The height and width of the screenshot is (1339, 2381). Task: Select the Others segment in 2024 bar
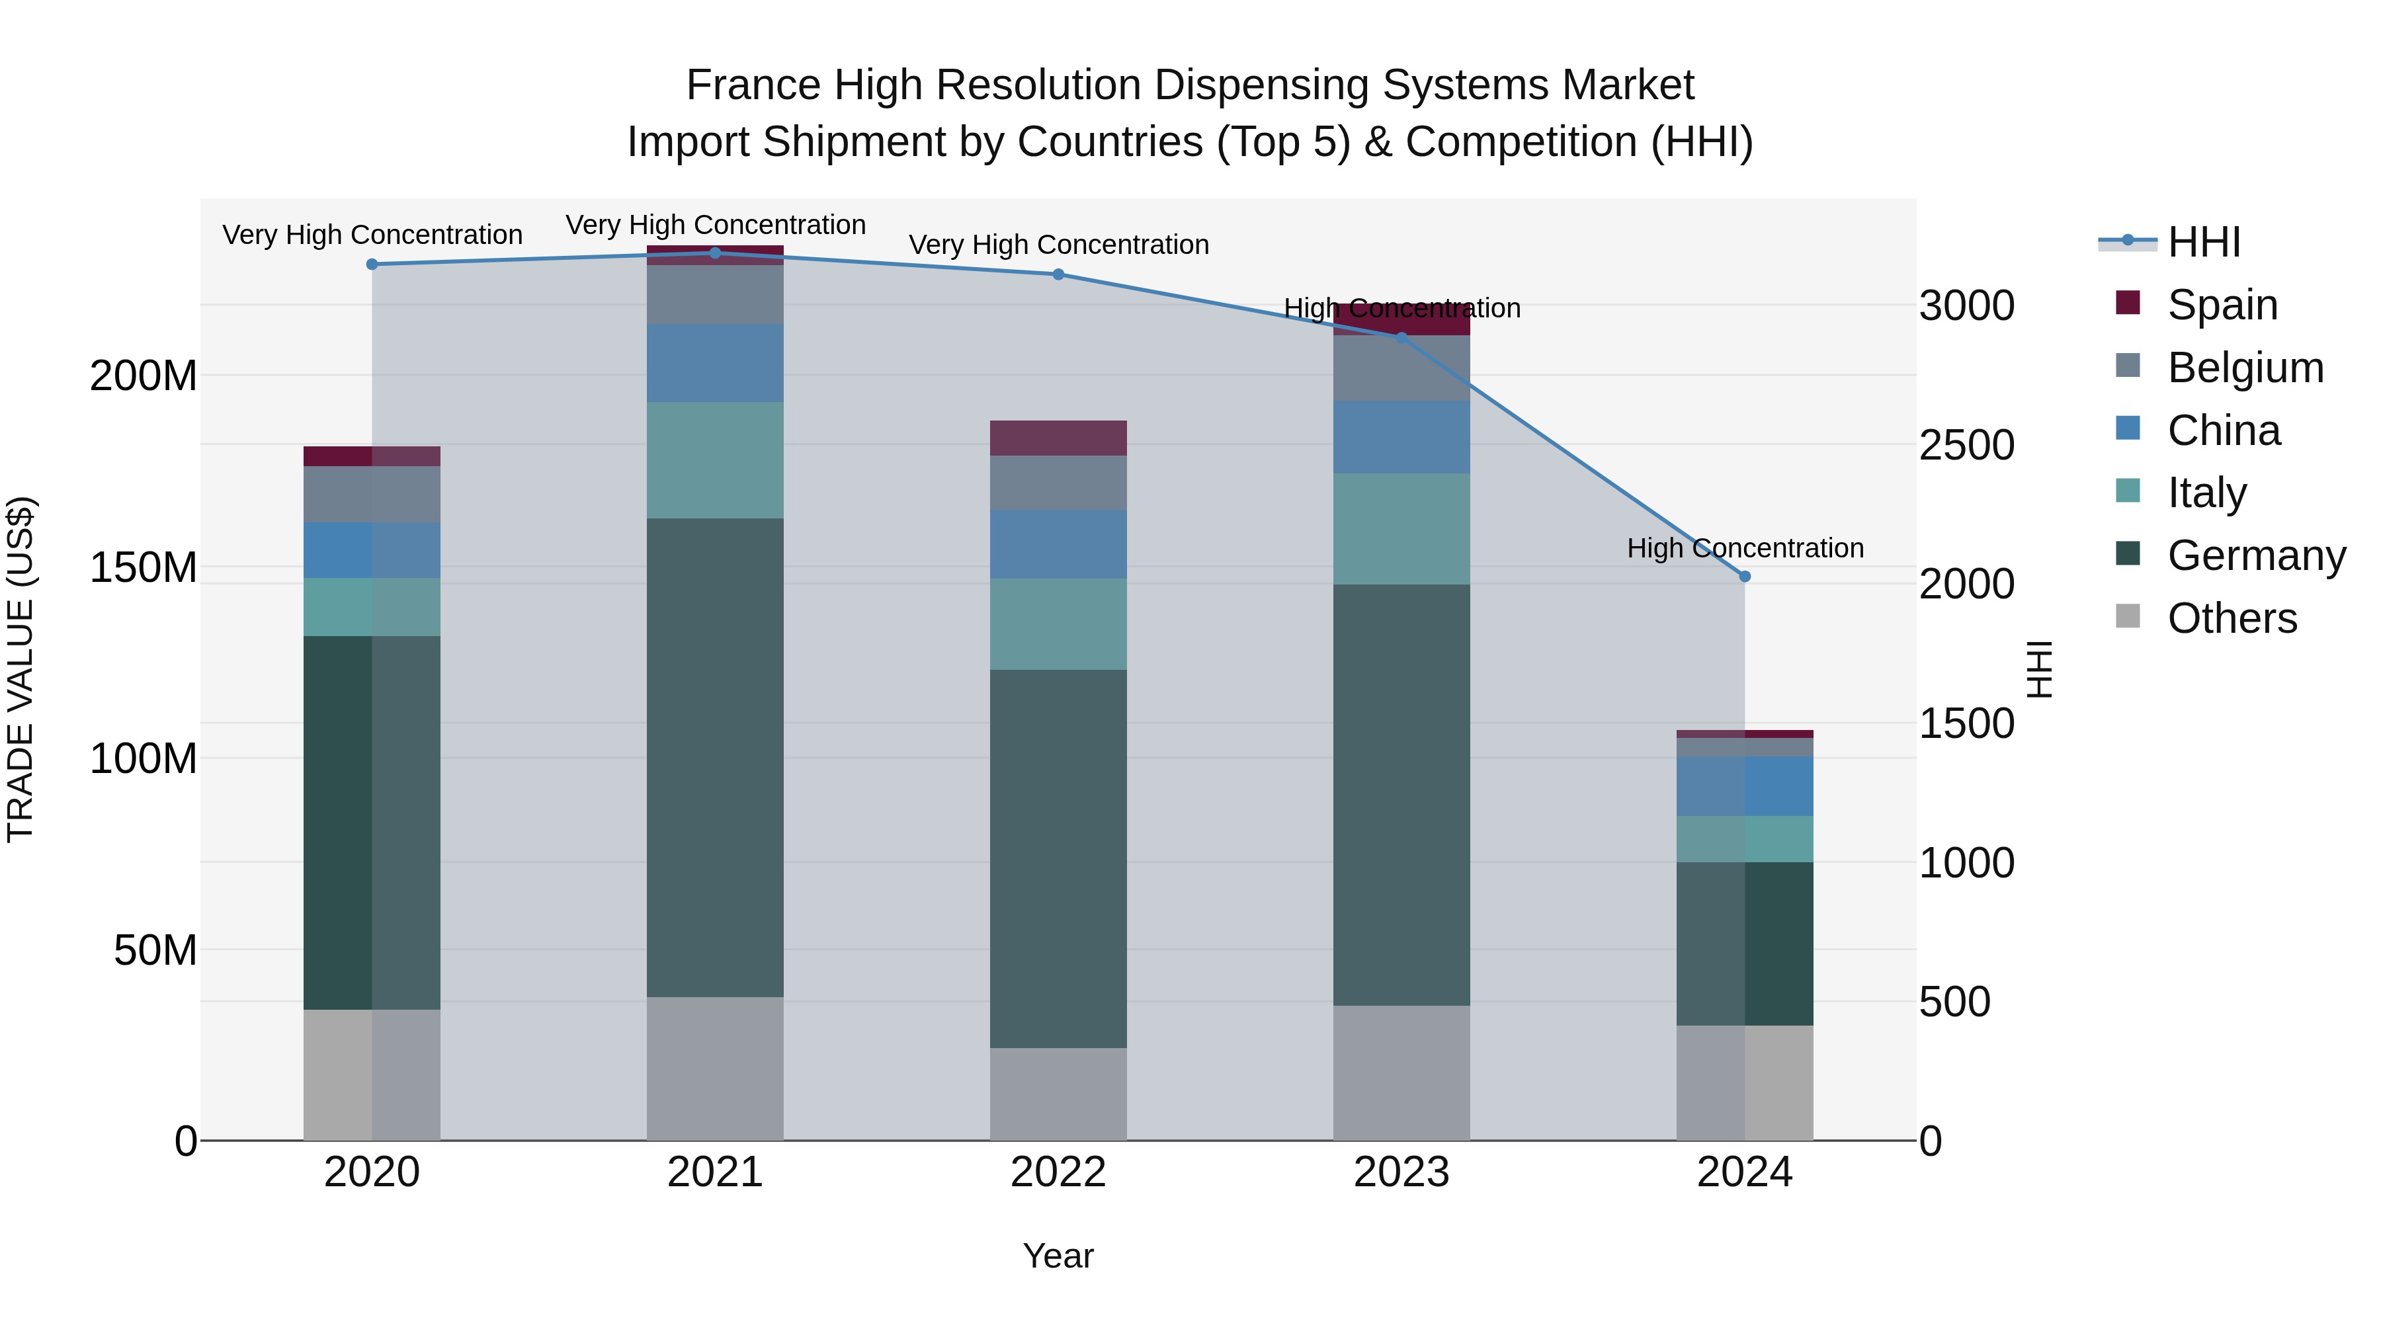pyautogui.click(x=1745, y=1083)
